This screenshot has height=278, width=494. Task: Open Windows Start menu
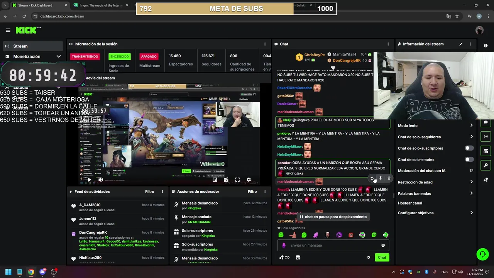coord(8,272)
